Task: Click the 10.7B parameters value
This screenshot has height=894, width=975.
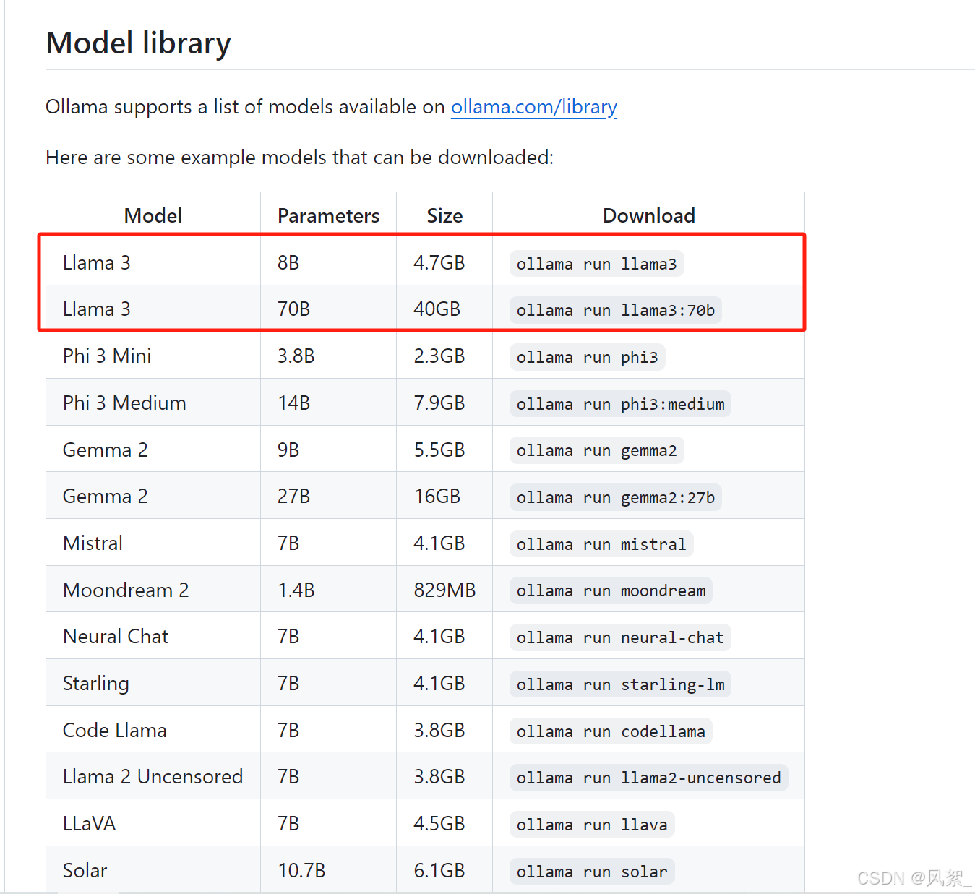Action: tap(301, 870)
